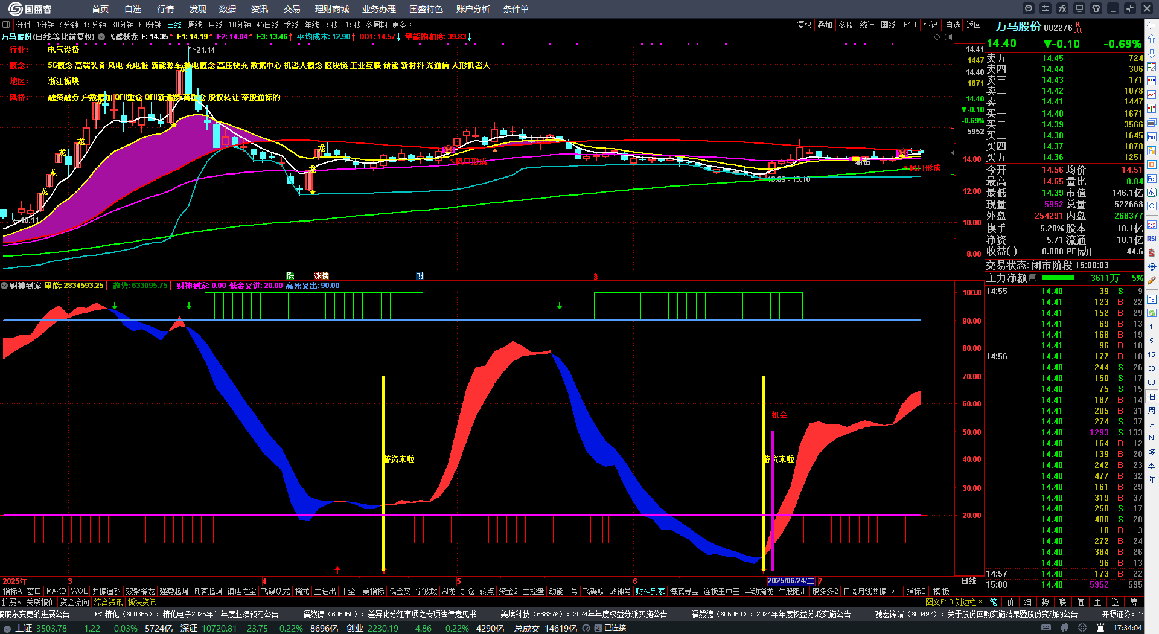Open the 多股 multi-stock dropdown
Viewport: 1159px width, 634px height.
pos(846,25)
